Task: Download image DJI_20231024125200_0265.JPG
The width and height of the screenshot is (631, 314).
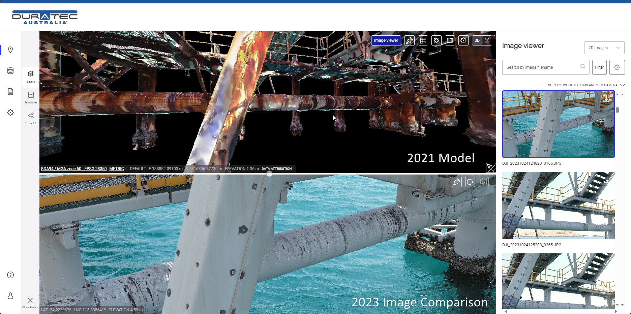Action: [x=607, y=179]
